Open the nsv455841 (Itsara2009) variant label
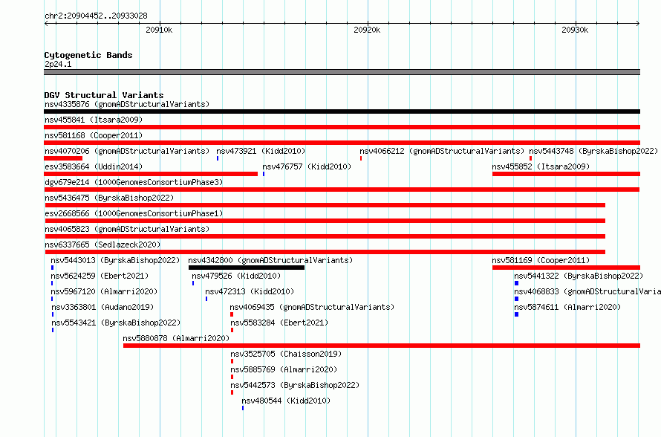The height and width of the screenshot is (437, 661). pyautogui.click(x=94, y=120)
